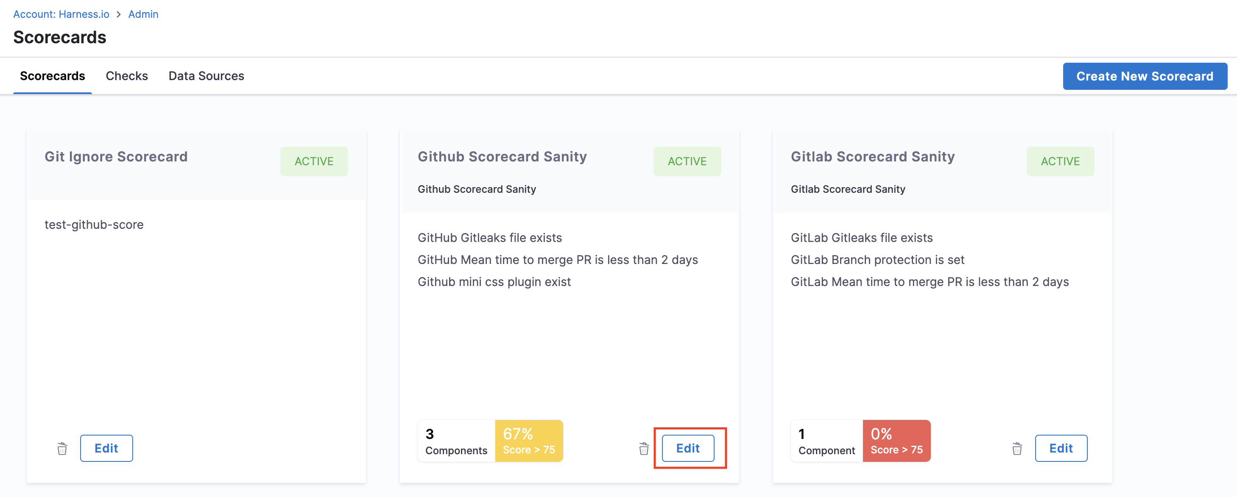Click ACTIVE badge on Gitlab Scorecard Sanity
This screenshot has height=497, width=1237.
(x=1060, y=161)
